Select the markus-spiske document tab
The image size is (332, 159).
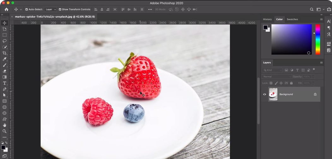(55, 16)
